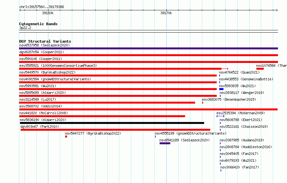Select the red nsv3114549 variant bar
287x183 pixels.
pos(107,103)
